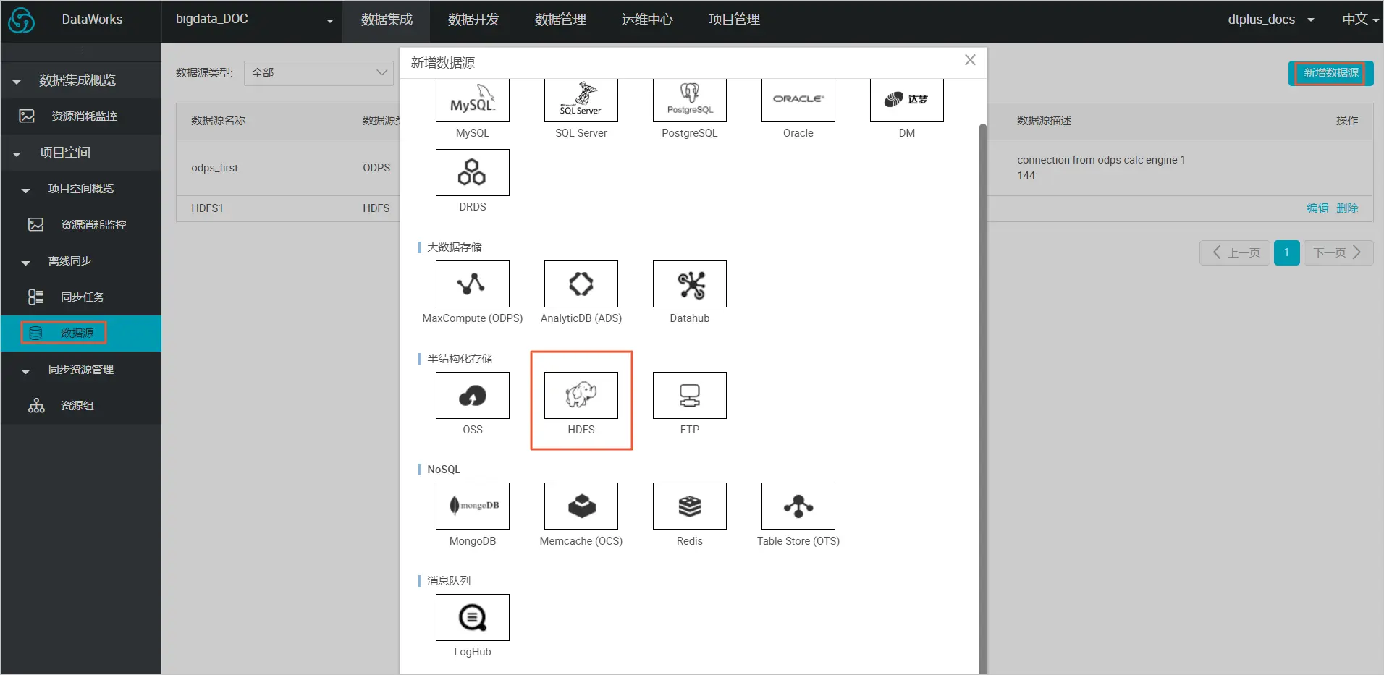Choose the DM data source icon
Screen dimensions: 1384x675
[x=907, y=100]
